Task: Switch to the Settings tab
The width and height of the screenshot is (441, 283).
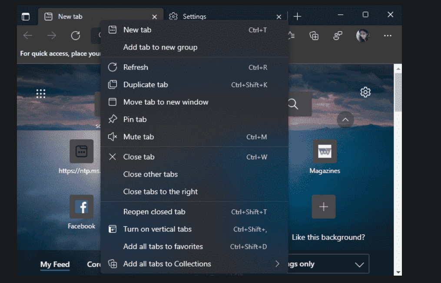Action: [225, 16]
